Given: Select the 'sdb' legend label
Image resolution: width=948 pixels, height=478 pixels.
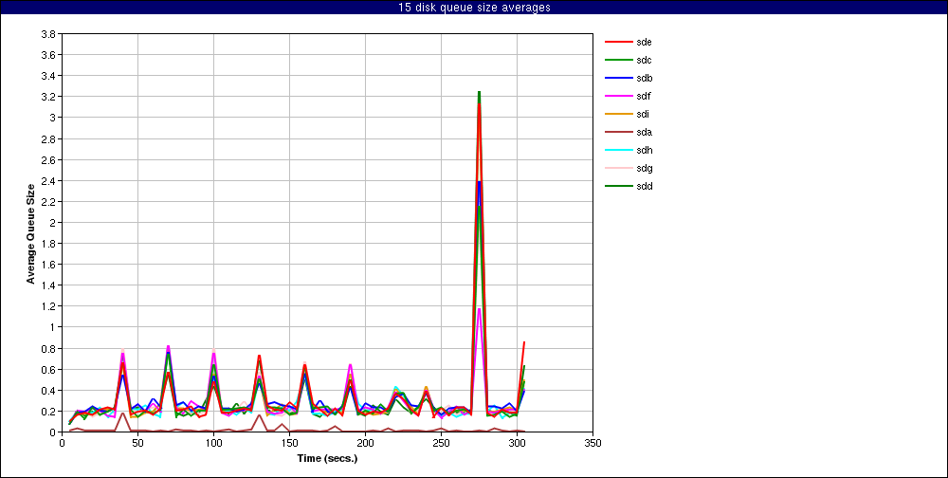Looking at the screenshot, I should 644,78.
